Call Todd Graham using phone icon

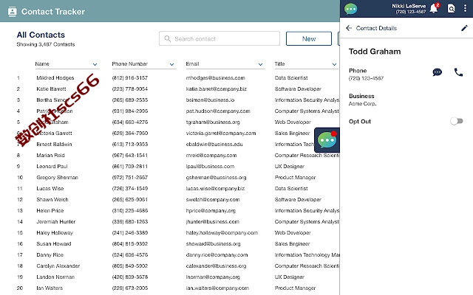pyautogui.click(x=458, y=72)
